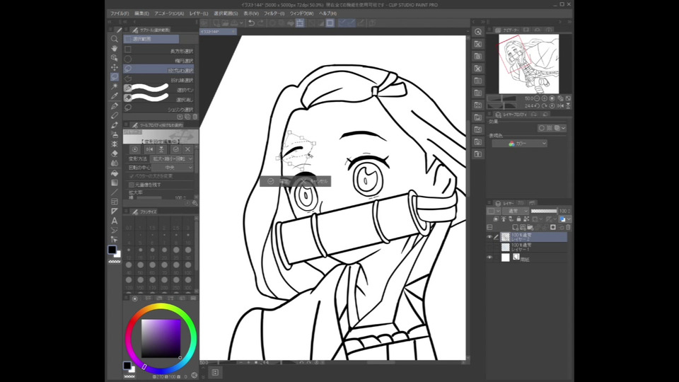
Task: Switch to the イラスト144 canvas tab
Action: point(218,32)
